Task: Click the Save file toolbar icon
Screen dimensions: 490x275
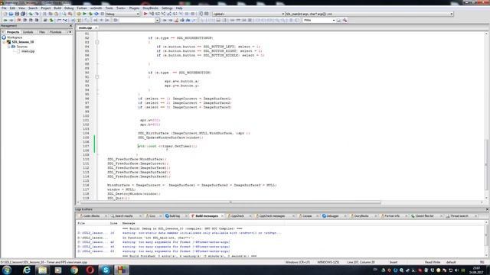Action: pos(17,14)
